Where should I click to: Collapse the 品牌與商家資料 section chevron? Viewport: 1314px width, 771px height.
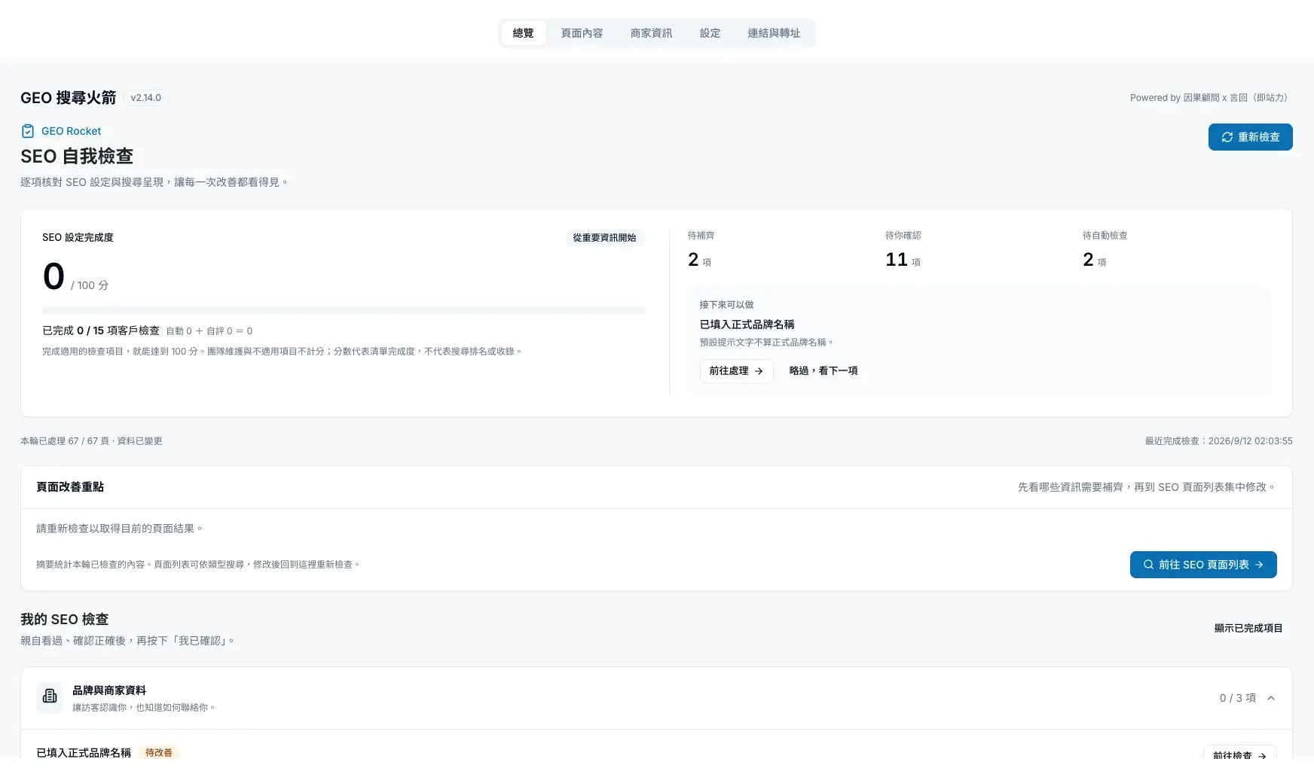[x=1271, y=698]
